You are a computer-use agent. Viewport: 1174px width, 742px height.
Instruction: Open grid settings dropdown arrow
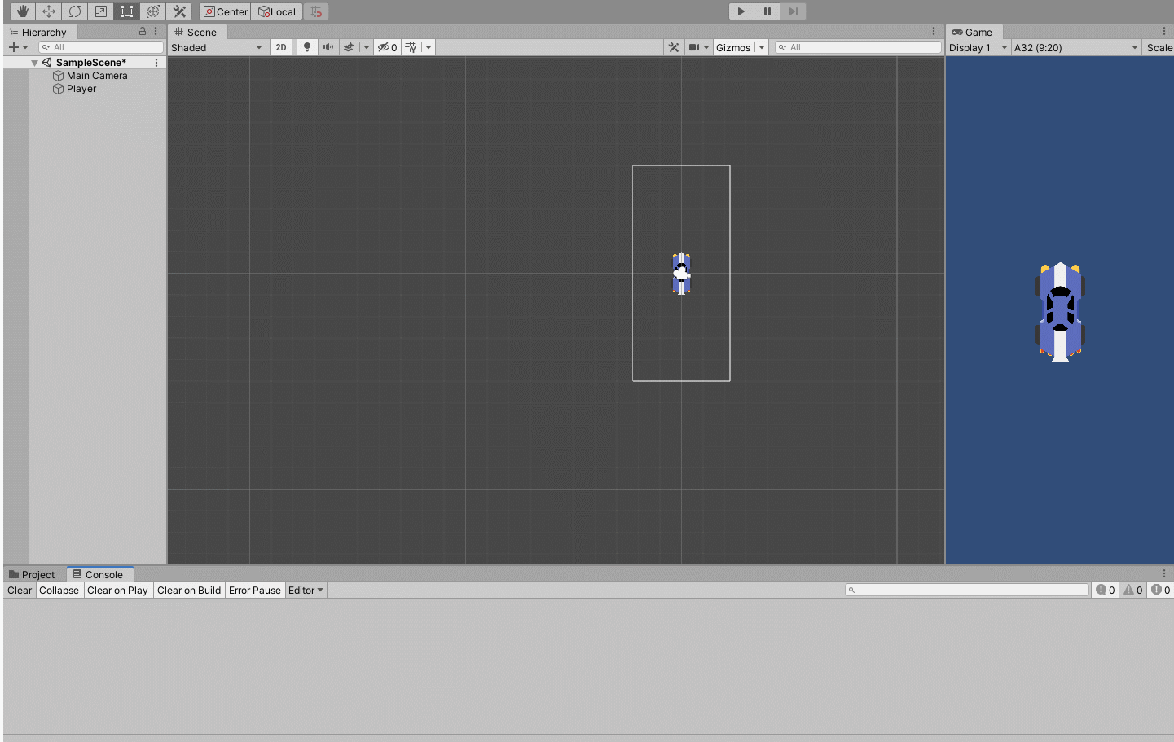coord(429,47)
